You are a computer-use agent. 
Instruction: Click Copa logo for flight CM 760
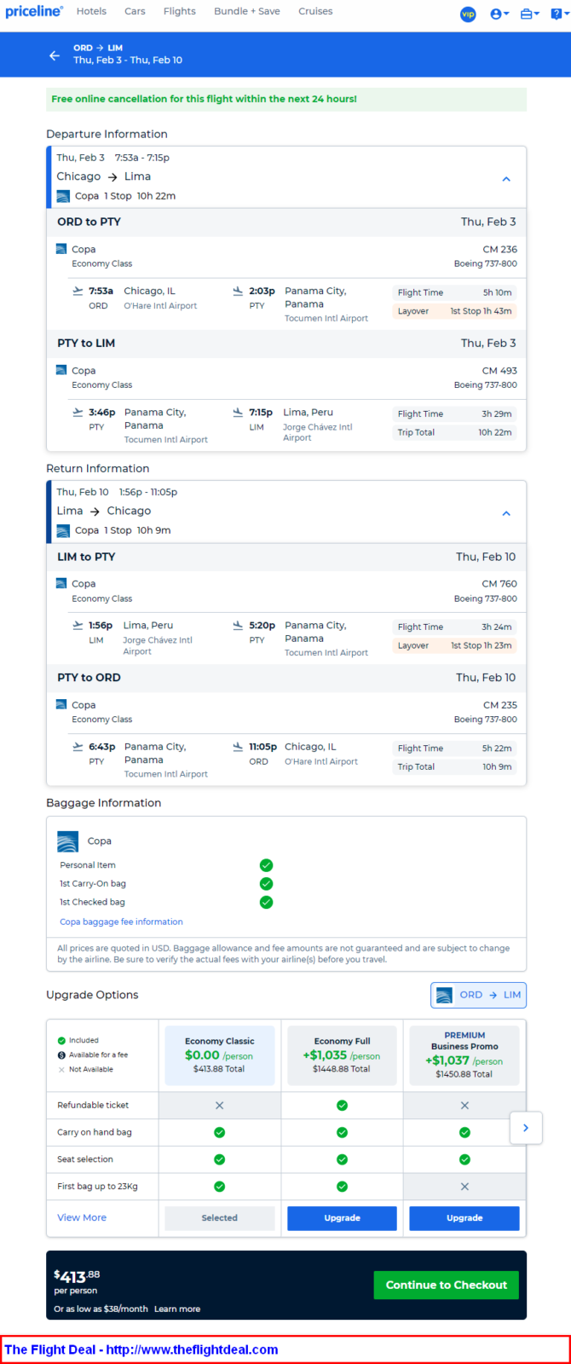(x=61, y=583)
